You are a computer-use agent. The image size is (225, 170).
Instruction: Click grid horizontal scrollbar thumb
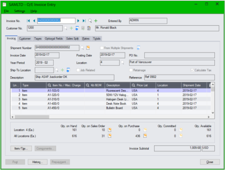32,117
